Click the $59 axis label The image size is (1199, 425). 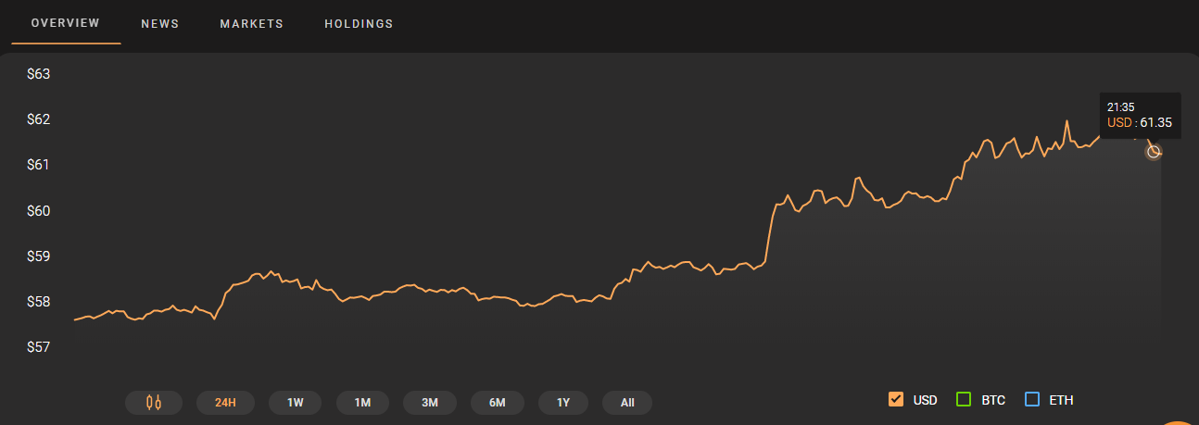click(38, 256)
